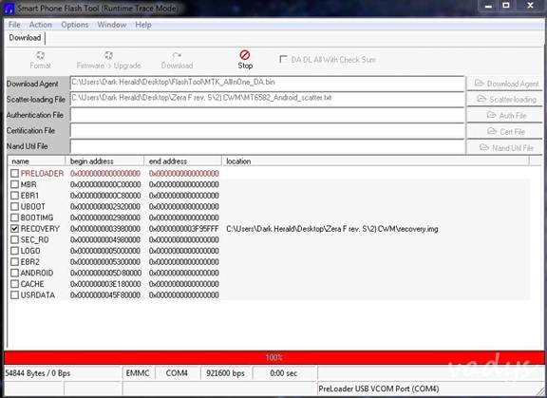The height and width of the screenshot is (398, 547).
Task: Click USRDATA begin address 0x0000000045F80000
Action: point(105,295)
